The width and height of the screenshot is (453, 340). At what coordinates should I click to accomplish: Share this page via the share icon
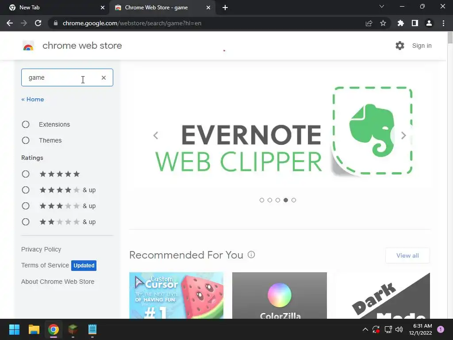pyautogui.click(x=369, y=23)
